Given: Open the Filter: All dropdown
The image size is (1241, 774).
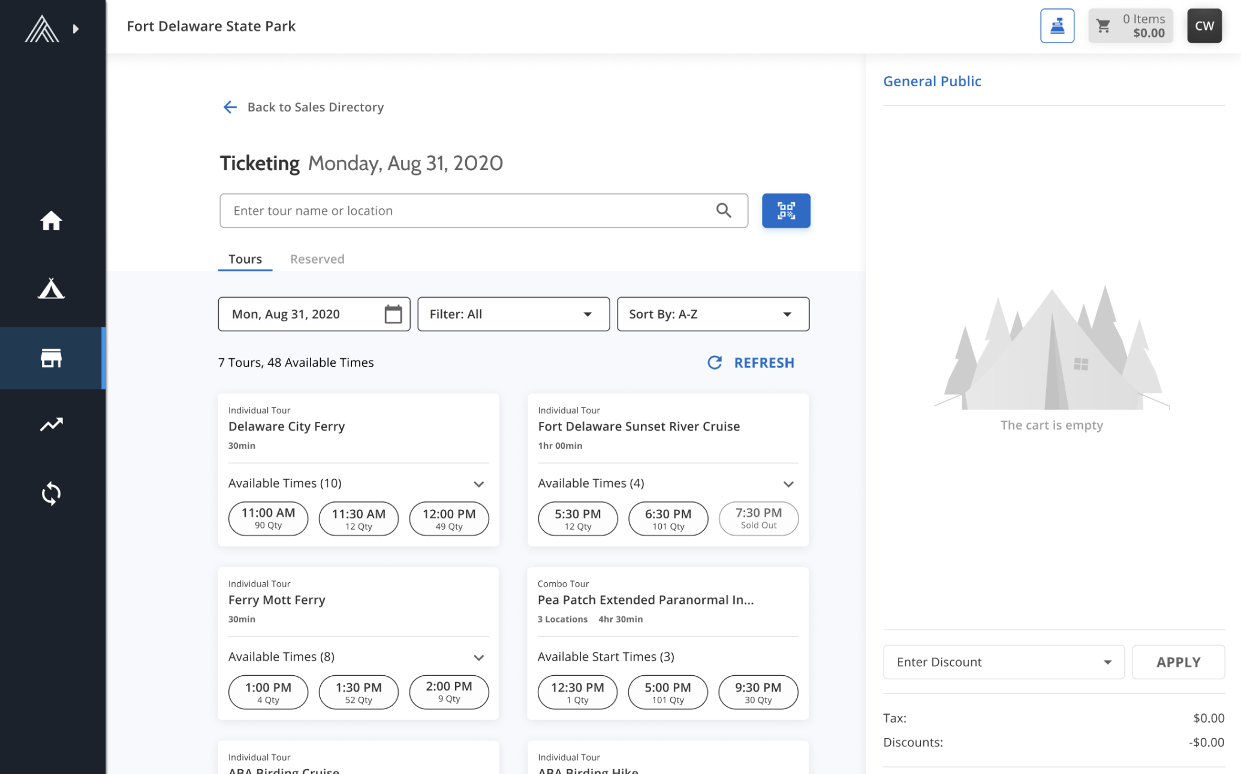Looking at the screenshot, I should (513, 314).
